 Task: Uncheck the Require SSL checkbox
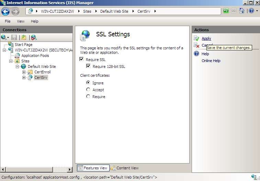point(81,59)
